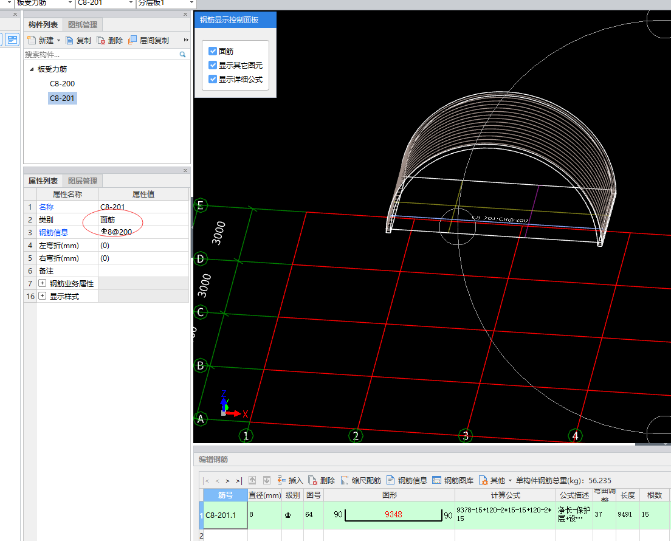This screenshot has width=671, height=541.
Task: Click the 公式描述 cell 净长-保护层
Action: point(574,515)
